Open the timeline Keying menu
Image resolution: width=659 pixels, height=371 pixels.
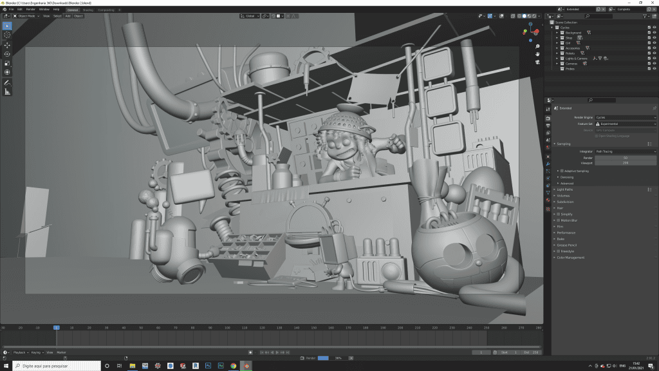coord(37,352)
